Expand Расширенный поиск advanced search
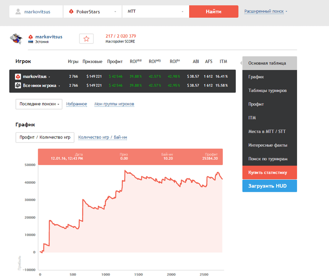Viewport: 329px width, 277px height. [266, 11]
